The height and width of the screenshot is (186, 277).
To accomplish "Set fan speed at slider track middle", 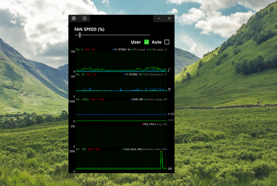I will click(112, 35).
